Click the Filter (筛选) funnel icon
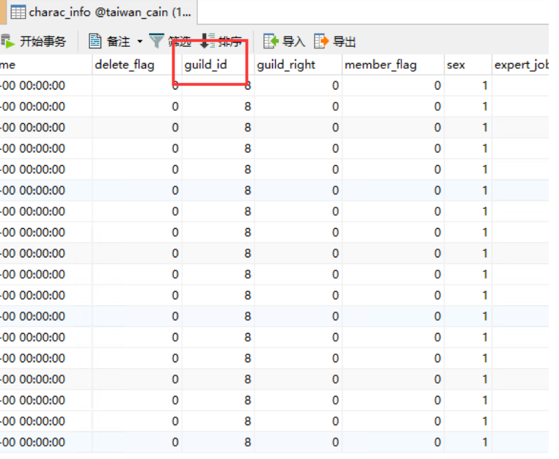The height and width of the screenshot is (459, 559). [x=157, y=41]
